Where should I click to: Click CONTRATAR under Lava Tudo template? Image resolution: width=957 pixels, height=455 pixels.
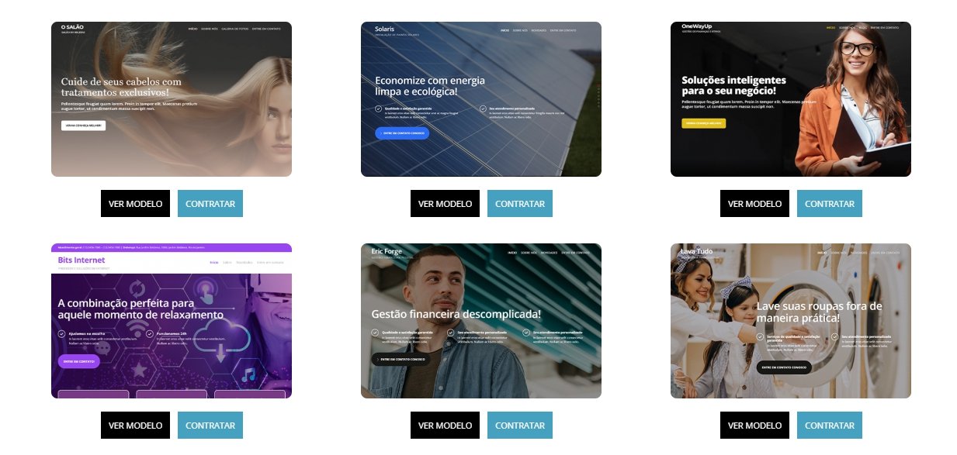(830, 426)
